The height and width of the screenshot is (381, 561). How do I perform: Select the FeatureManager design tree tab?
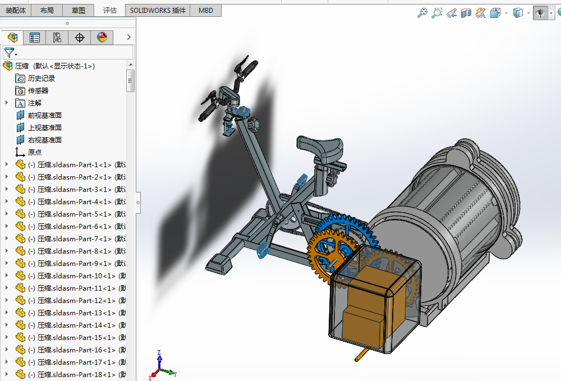(12, 38)
